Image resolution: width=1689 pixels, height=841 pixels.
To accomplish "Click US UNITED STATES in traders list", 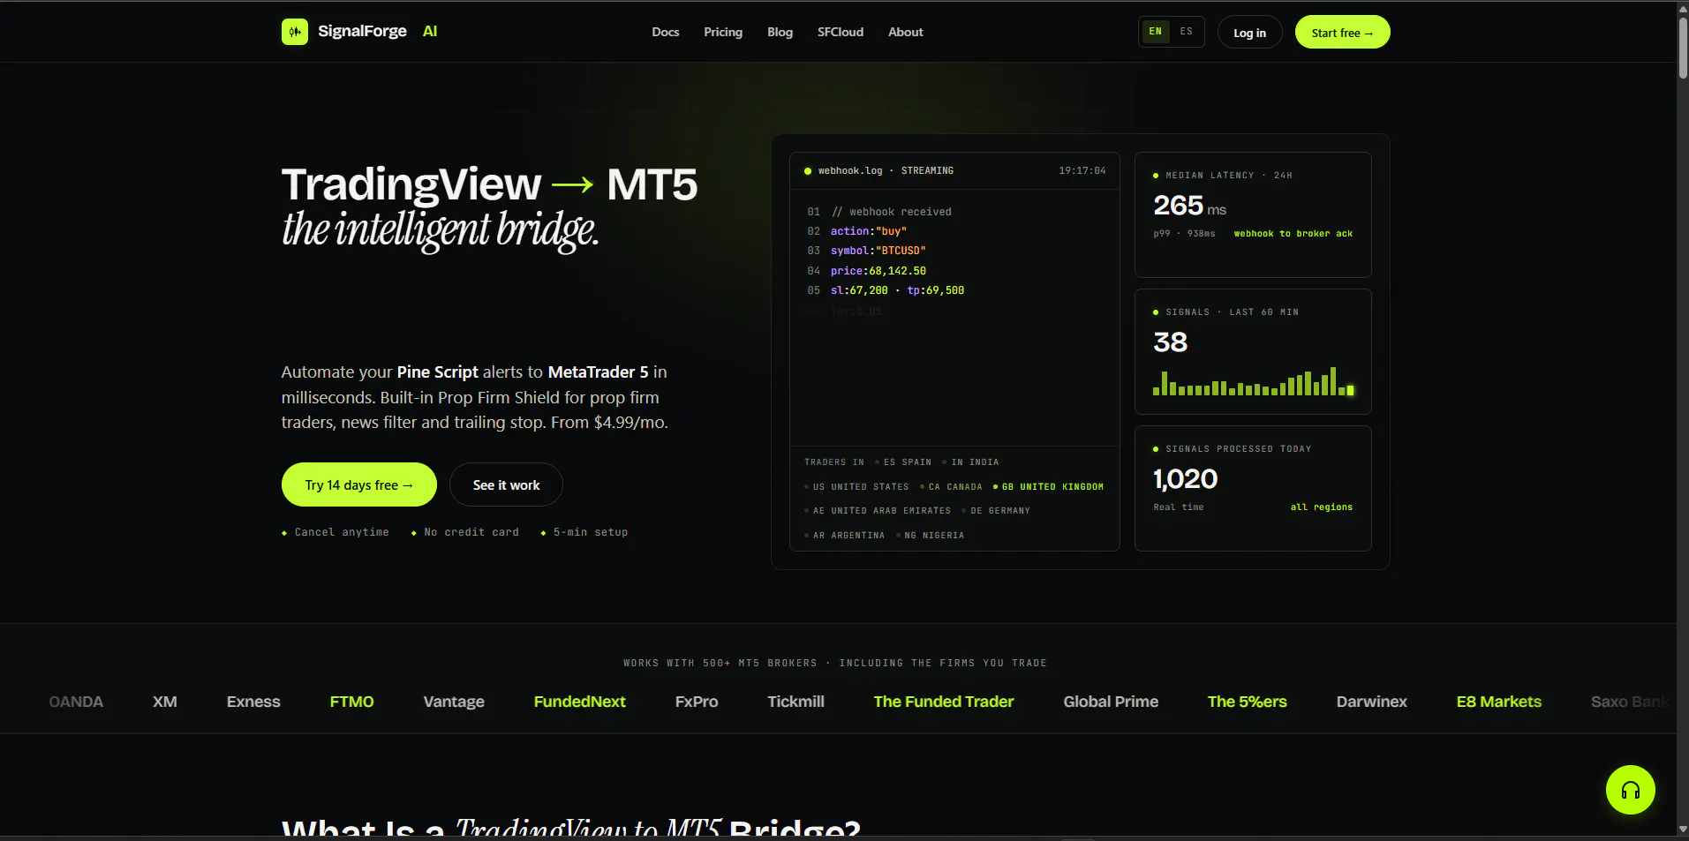I will pos(856,487).
